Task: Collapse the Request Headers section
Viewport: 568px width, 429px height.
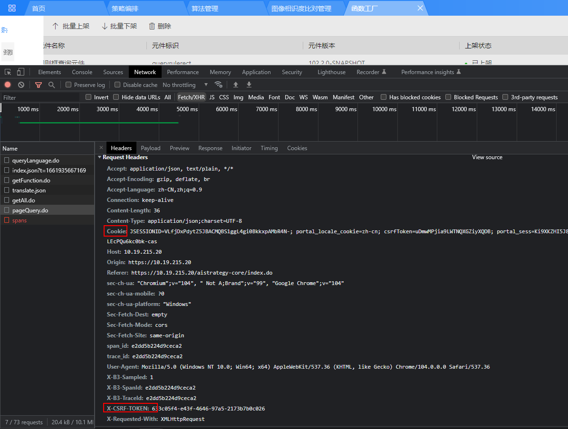Action: pos(100,157)
